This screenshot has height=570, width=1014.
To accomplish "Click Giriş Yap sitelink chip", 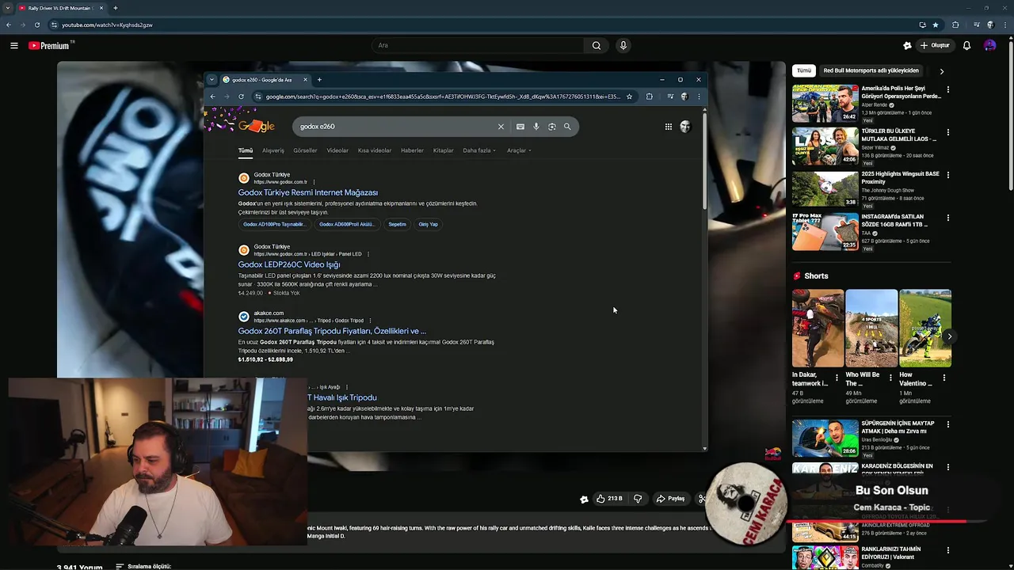I will (429, 224).
